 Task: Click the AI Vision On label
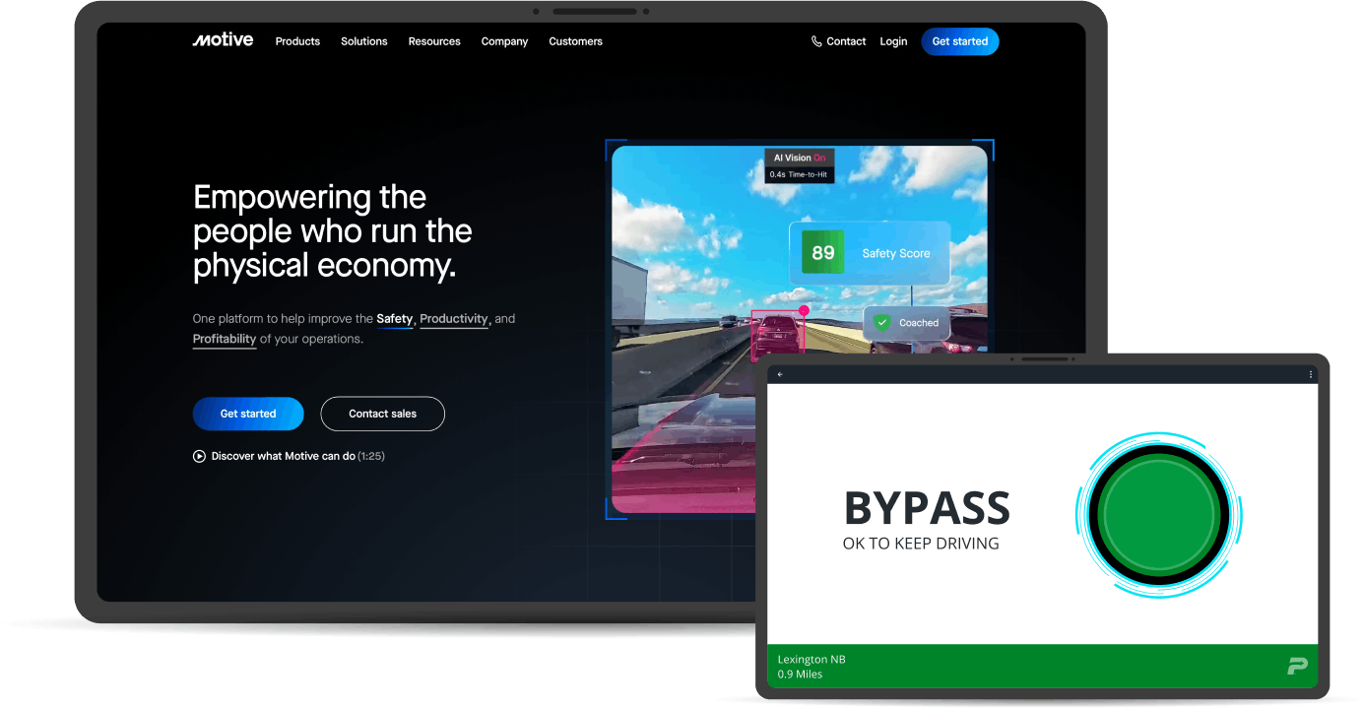click(x=800, y=158)
